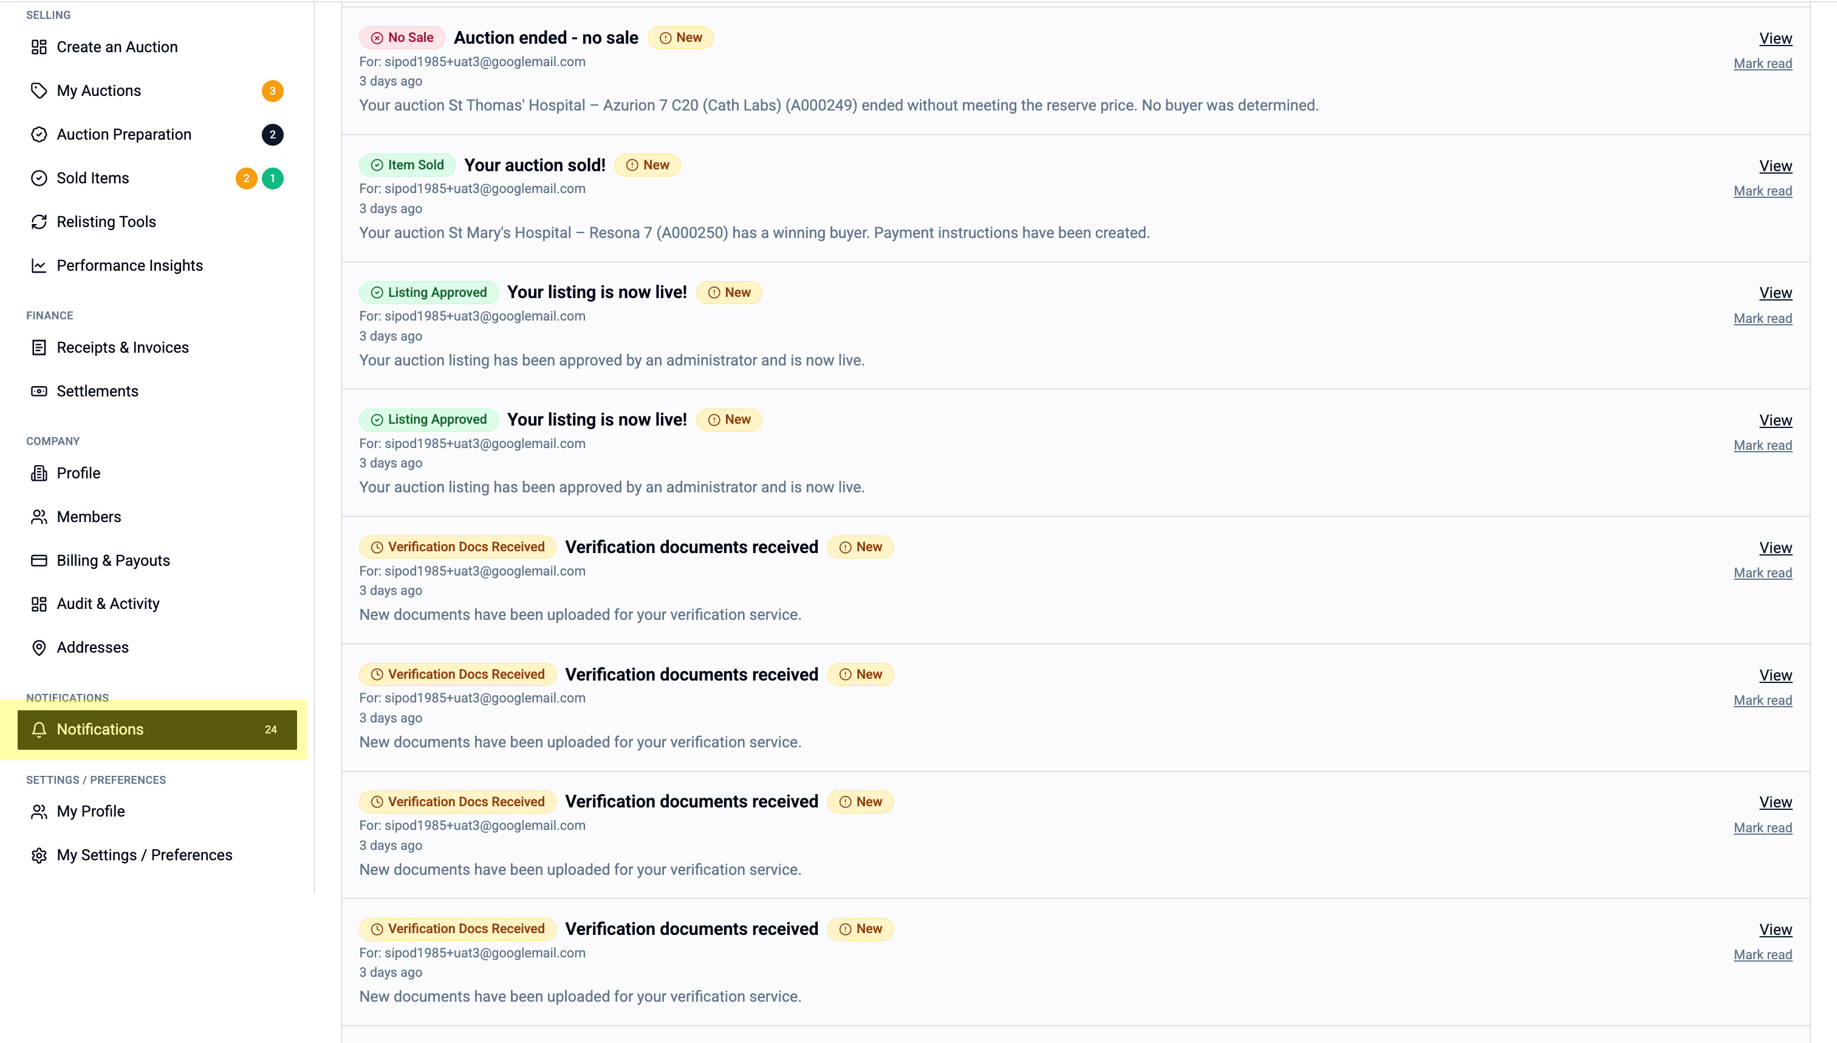Mark the Your auction sold notification read
The width and height of the screenshot is (1837, 1043).
pos(1762,191)
